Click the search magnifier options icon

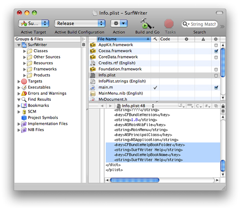tap(186, 24)
